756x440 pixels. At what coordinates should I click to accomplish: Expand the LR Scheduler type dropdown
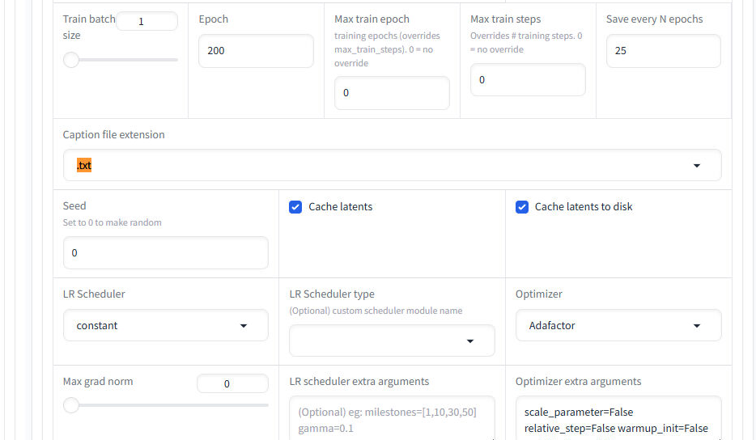[470, 341]
